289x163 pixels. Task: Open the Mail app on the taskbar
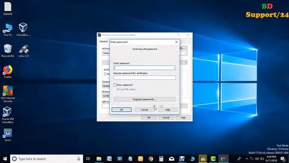tap(172, 159)
